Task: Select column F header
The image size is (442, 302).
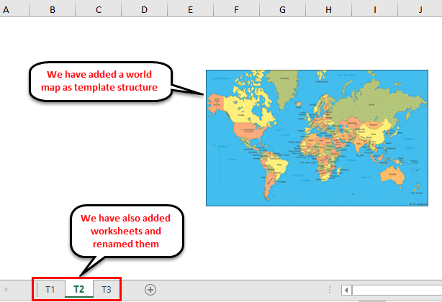Action: tap(237, 9)
